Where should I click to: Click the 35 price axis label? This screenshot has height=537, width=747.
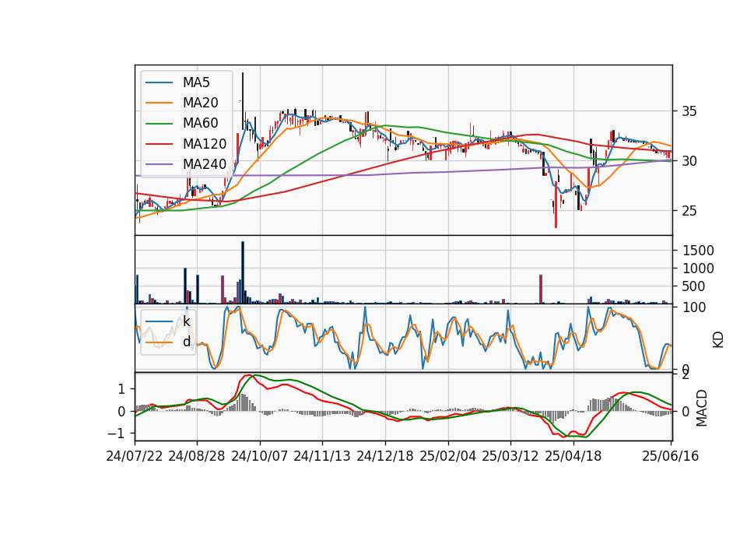[x=689, y=111]
